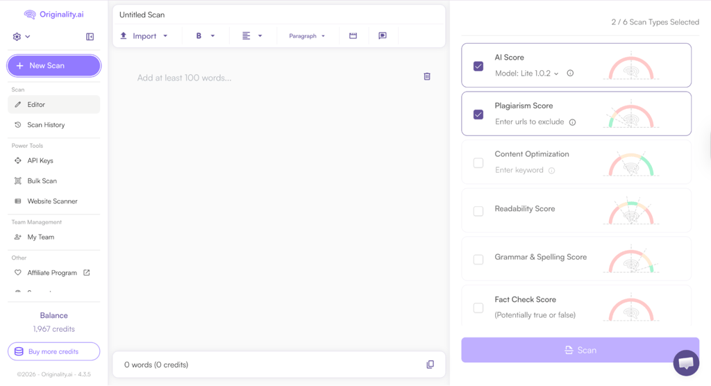This screenshot has height=386, width=711.
Task: Expand the Import dropdown arrow
Action: [165, 36]
